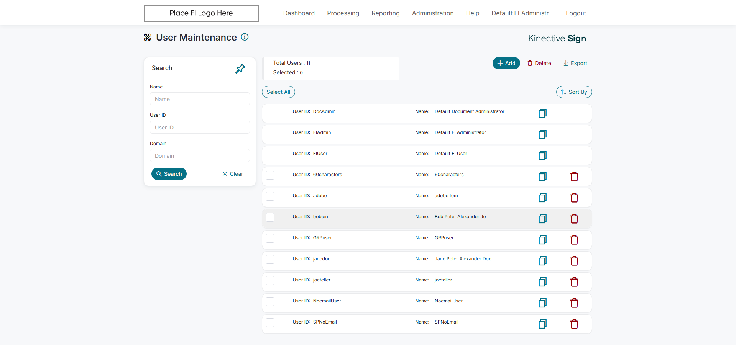Select the GRPuser row checkbox

coord(270,238)
